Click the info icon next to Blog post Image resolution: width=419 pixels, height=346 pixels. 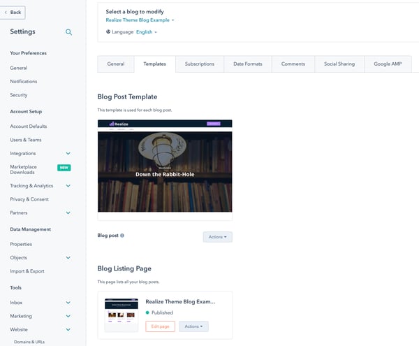click(x=123, y=236)
